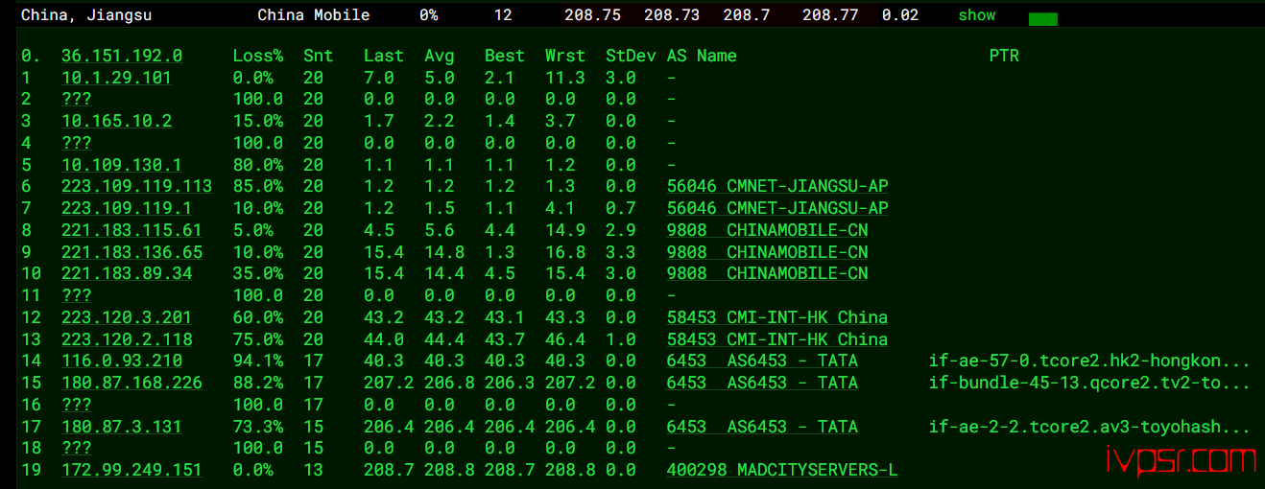This screenshot has width=1265, height=489.
Task: Open AS link 9808 CHINAMOBILE-CN on hop 8
Action: point(768,230)
